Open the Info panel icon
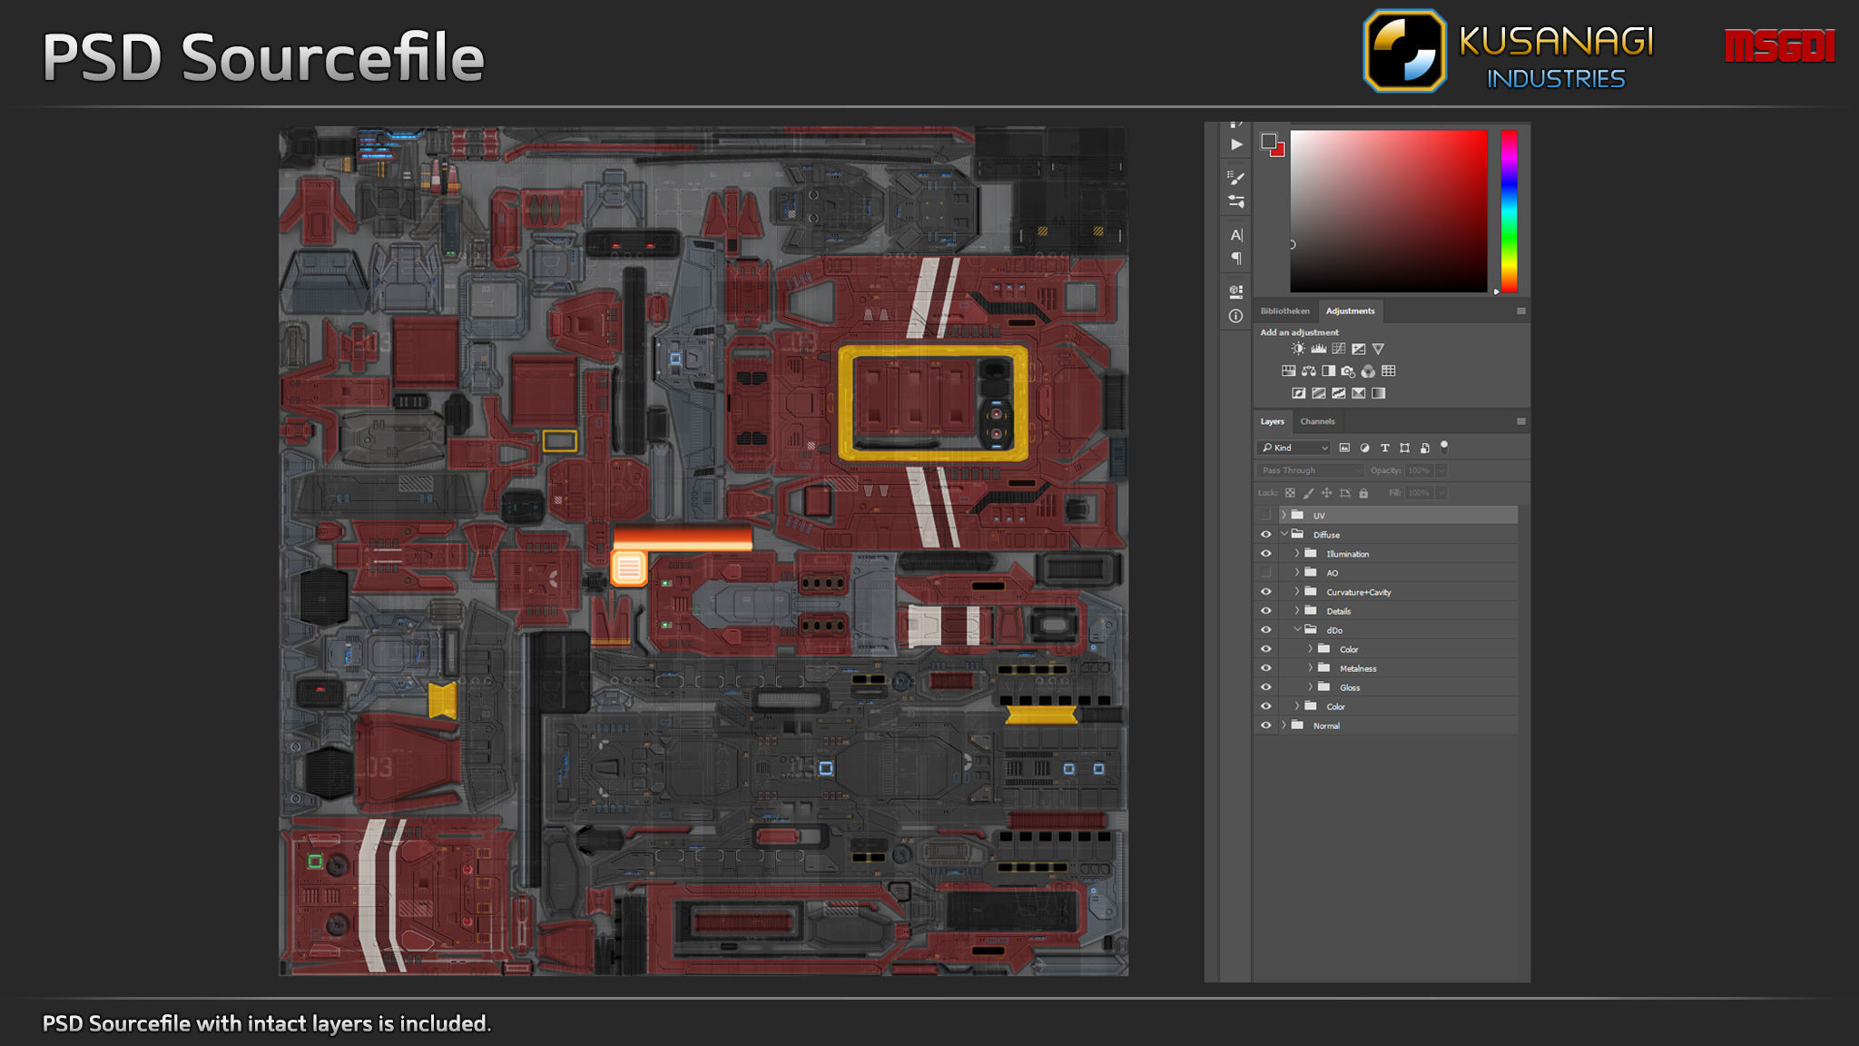 (1235, 316)
